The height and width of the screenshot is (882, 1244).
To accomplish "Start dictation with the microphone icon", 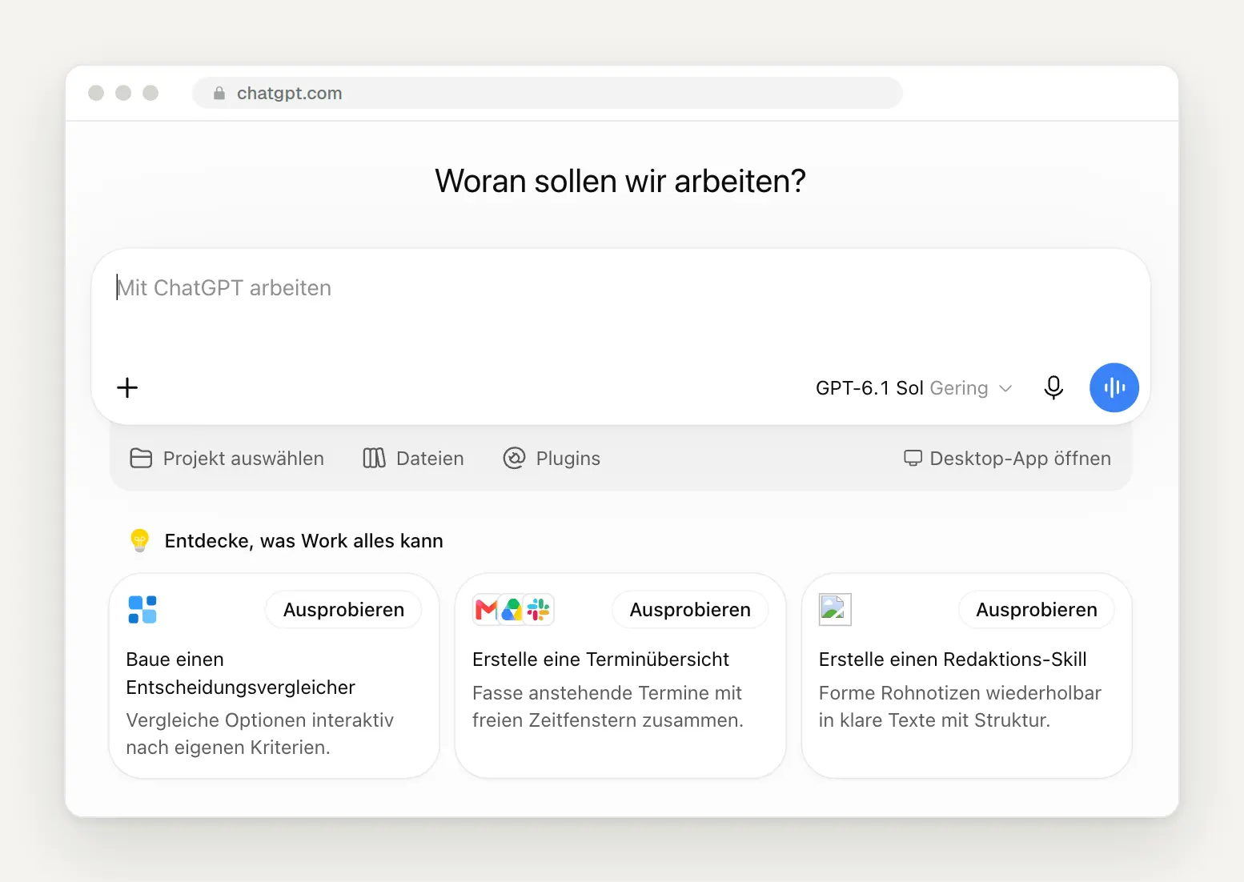I will [x=1053, y=388].
